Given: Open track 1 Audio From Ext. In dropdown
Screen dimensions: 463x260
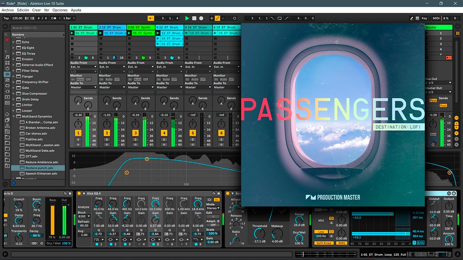Looking at the screenshot, I should [83, 67].
